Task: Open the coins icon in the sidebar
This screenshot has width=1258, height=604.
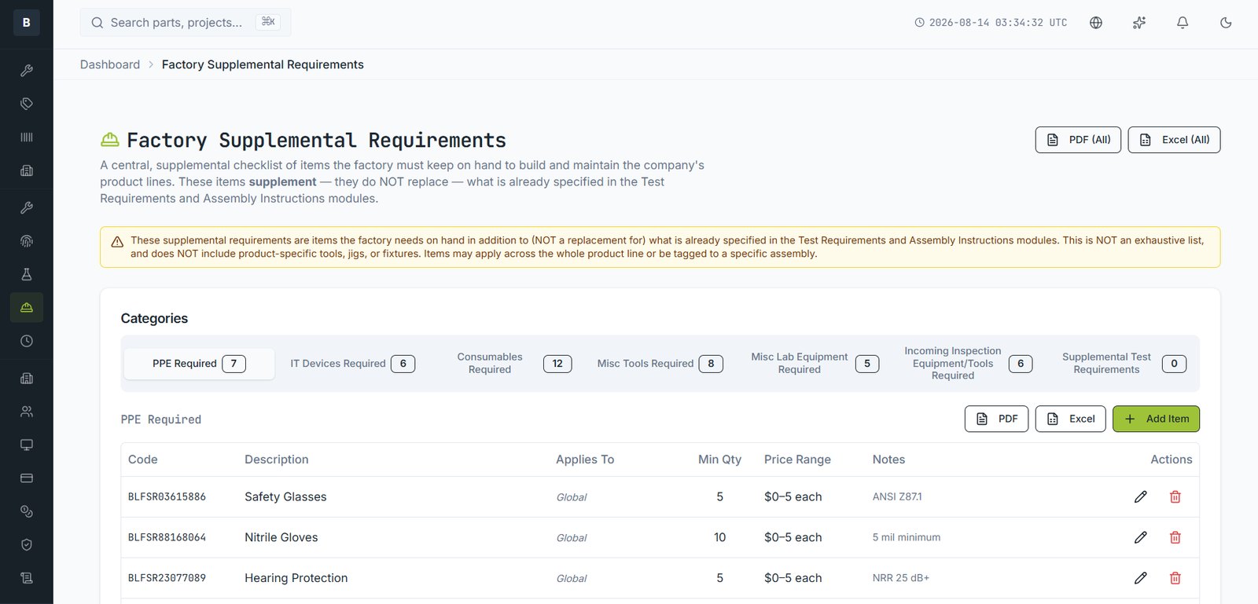Action: [27, 511]
